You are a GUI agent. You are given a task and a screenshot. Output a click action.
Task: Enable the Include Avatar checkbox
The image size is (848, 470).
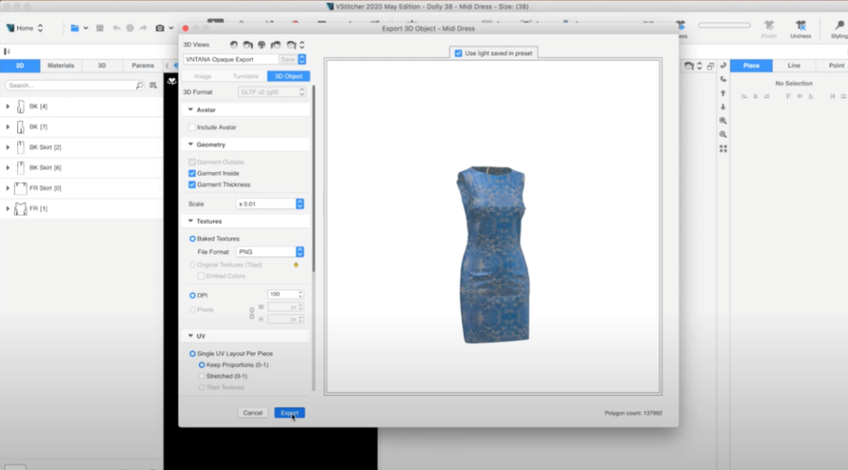tap(193, 128)
